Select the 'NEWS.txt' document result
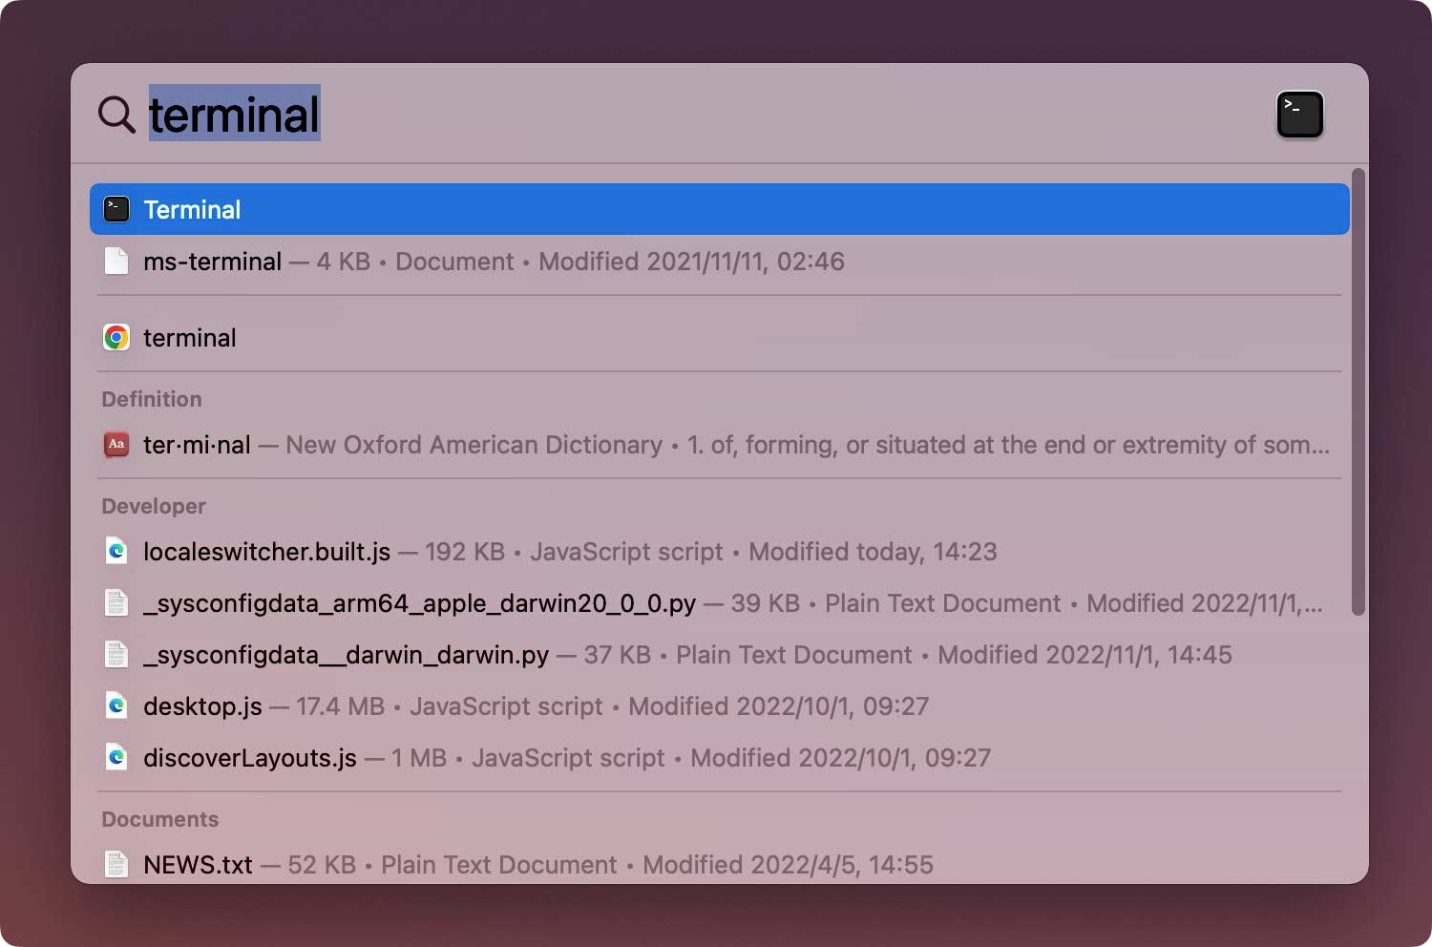The height and width of the screenshot is (947, 1432). pos(720,864)
